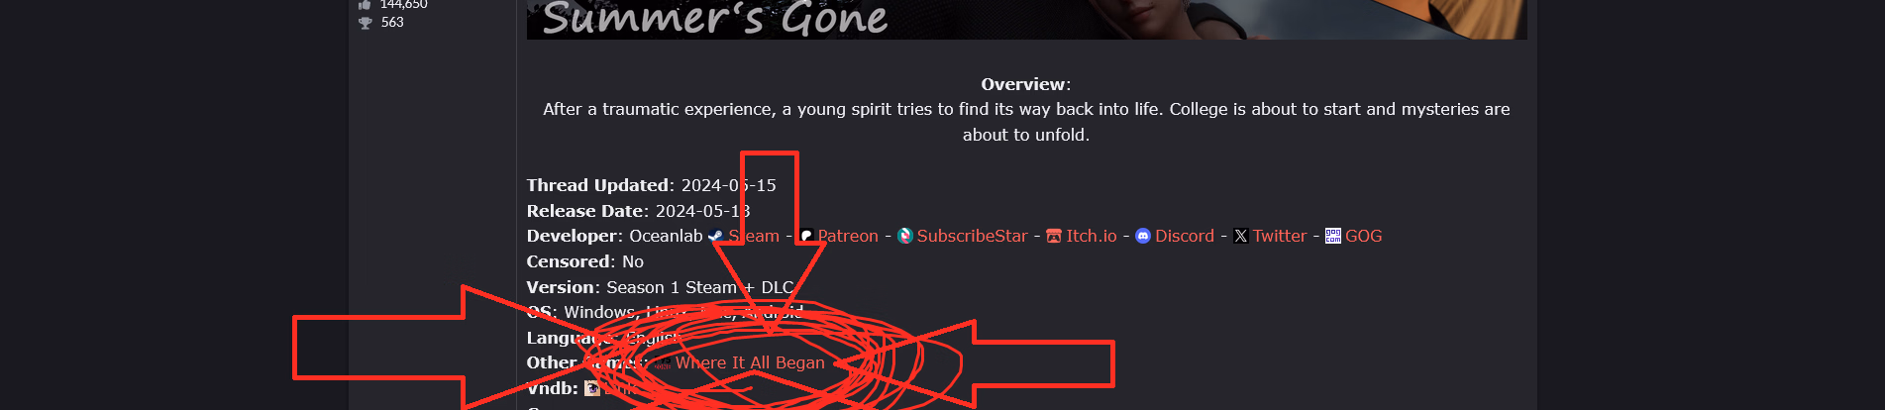Open the Twitter text link
Screen dimensions: 1885x410
(1280, 236)
